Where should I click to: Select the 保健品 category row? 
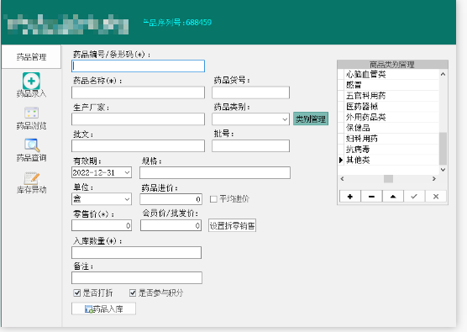[391, 128]
